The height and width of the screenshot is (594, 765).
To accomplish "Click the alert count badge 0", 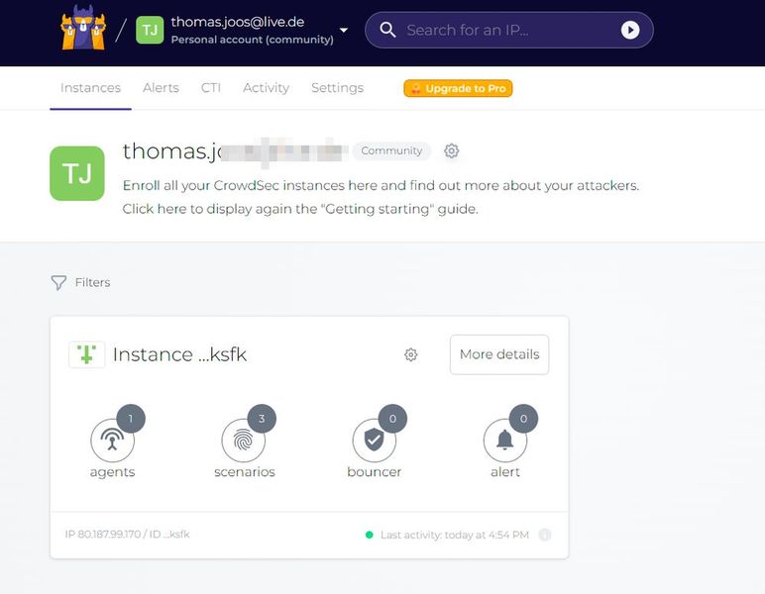I will (523, 419).
